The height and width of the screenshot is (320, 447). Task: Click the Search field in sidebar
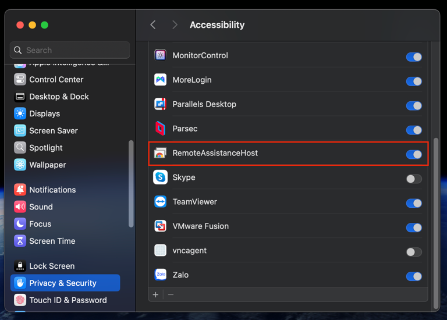click(x=70, y=51)
